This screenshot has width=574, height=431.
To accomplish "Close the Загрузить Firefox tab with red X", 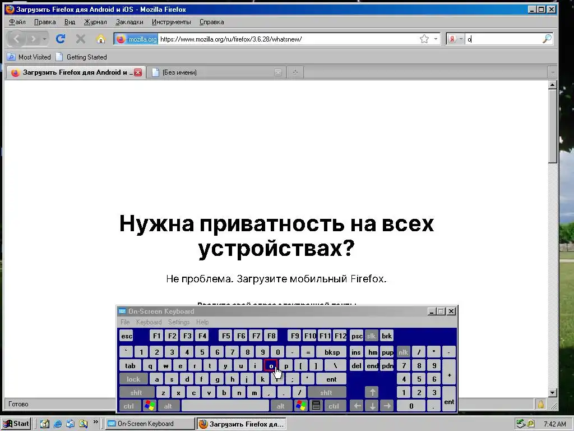I will (138, 72).
